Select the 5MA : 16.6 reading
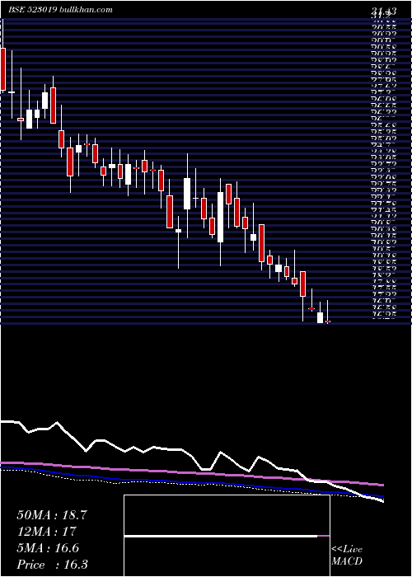The width and height of the screenshot is (412, 577). 48,548
